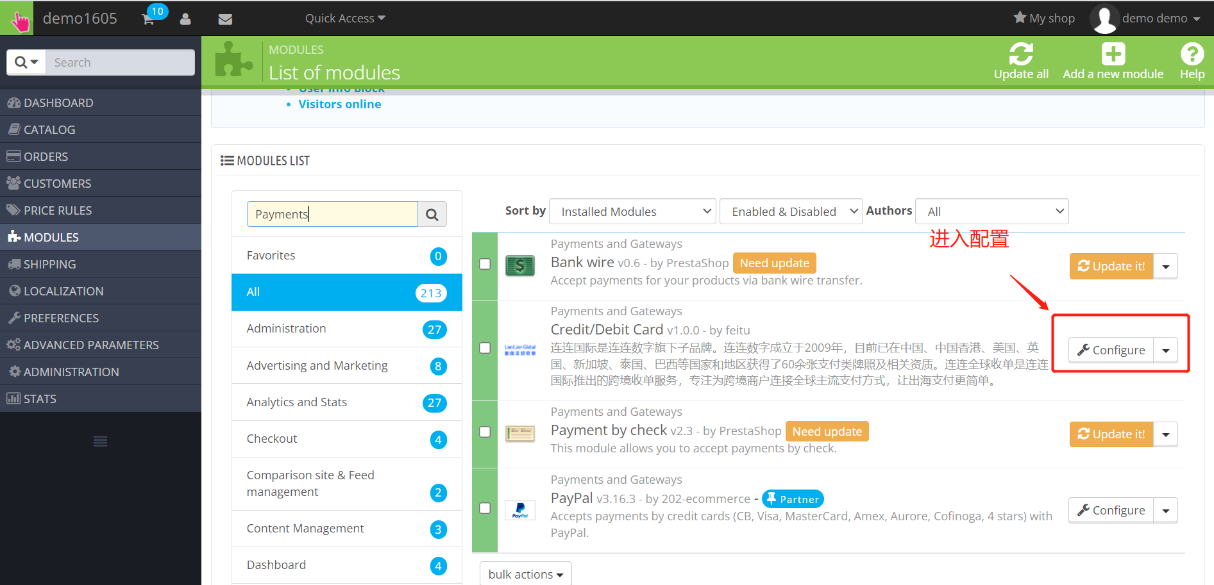The height and width of the screenshot is (585, 1214).
Task: Expand the PayPal actions dropdown arrow
Action: click(1166, 510)
